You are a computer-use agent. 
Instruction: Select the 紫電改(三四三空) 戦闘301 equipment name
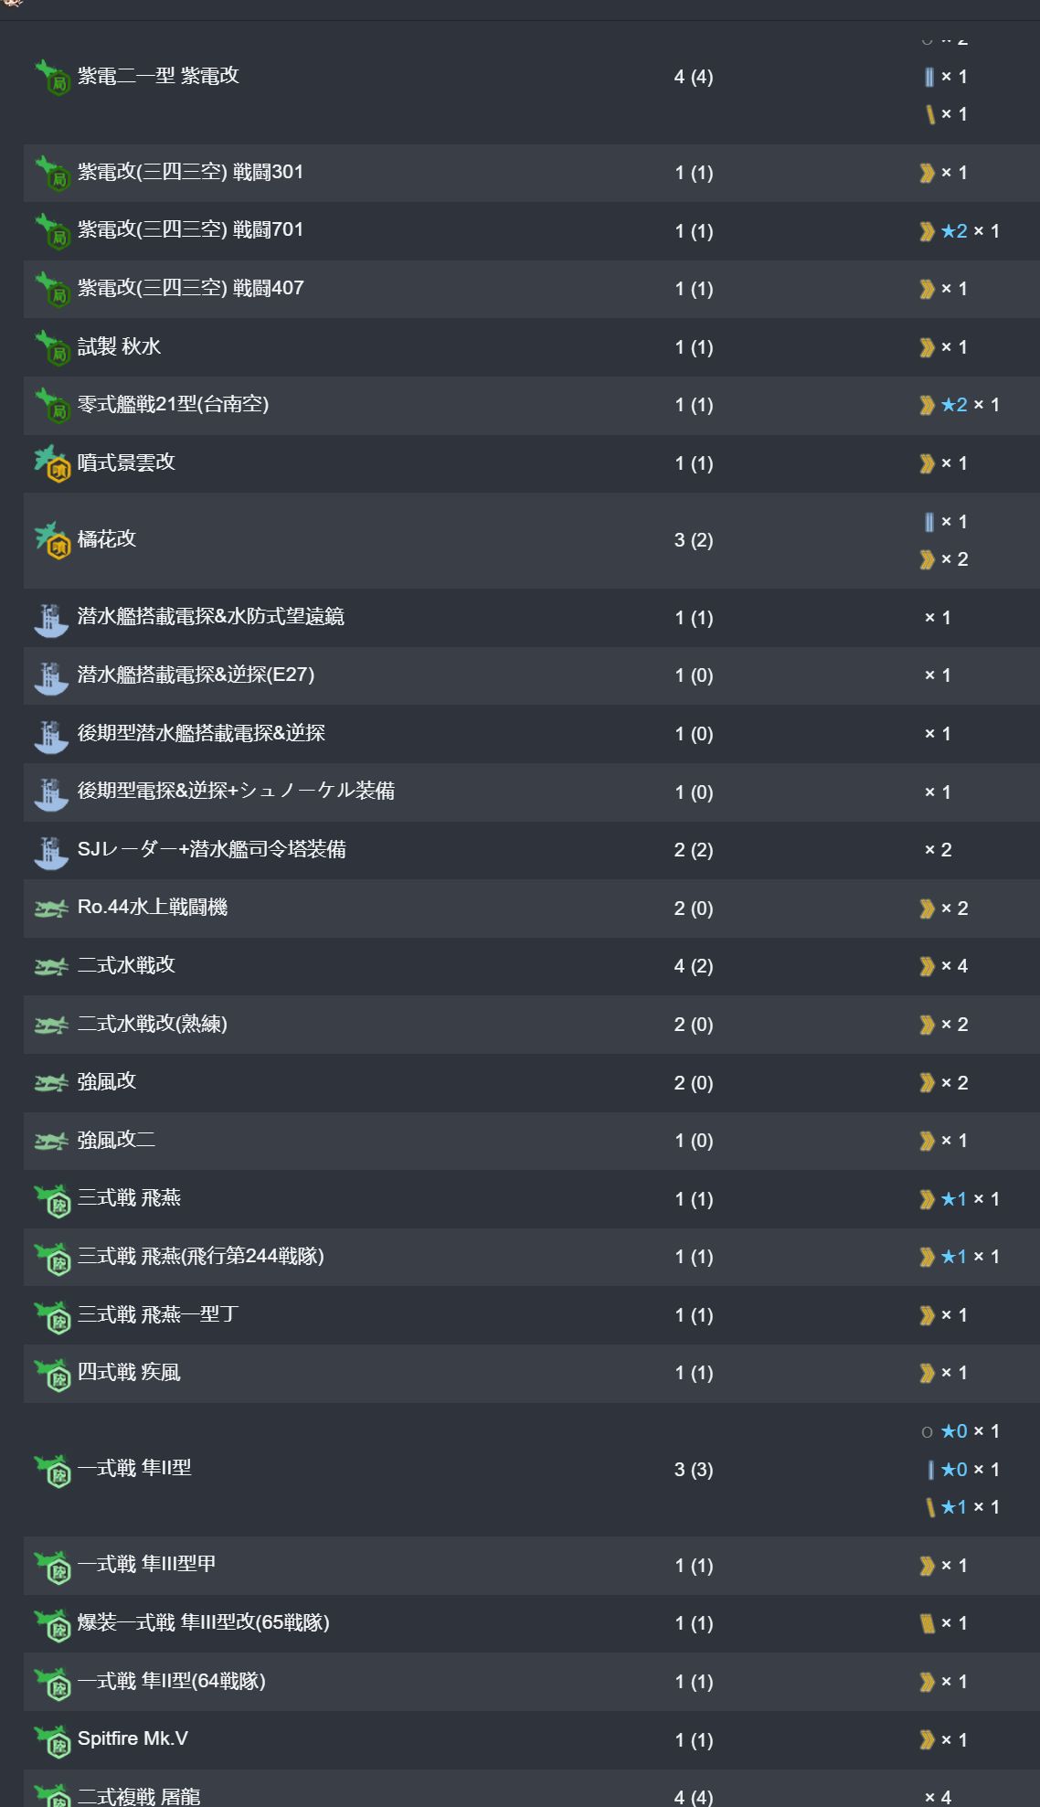tap(190, 172)
